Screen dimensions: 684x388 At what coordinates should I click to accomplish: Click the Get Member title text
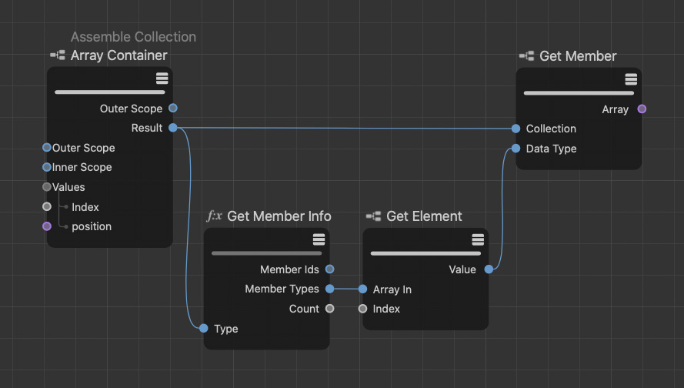pos(578,56)
